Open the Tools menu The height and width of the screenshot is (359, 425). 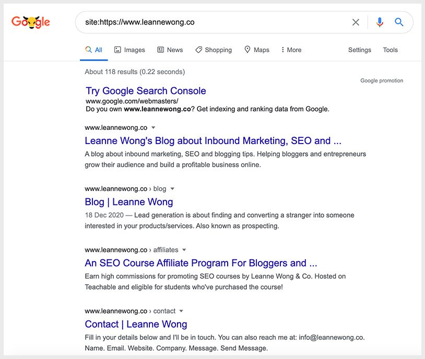(x=390, y=50)
